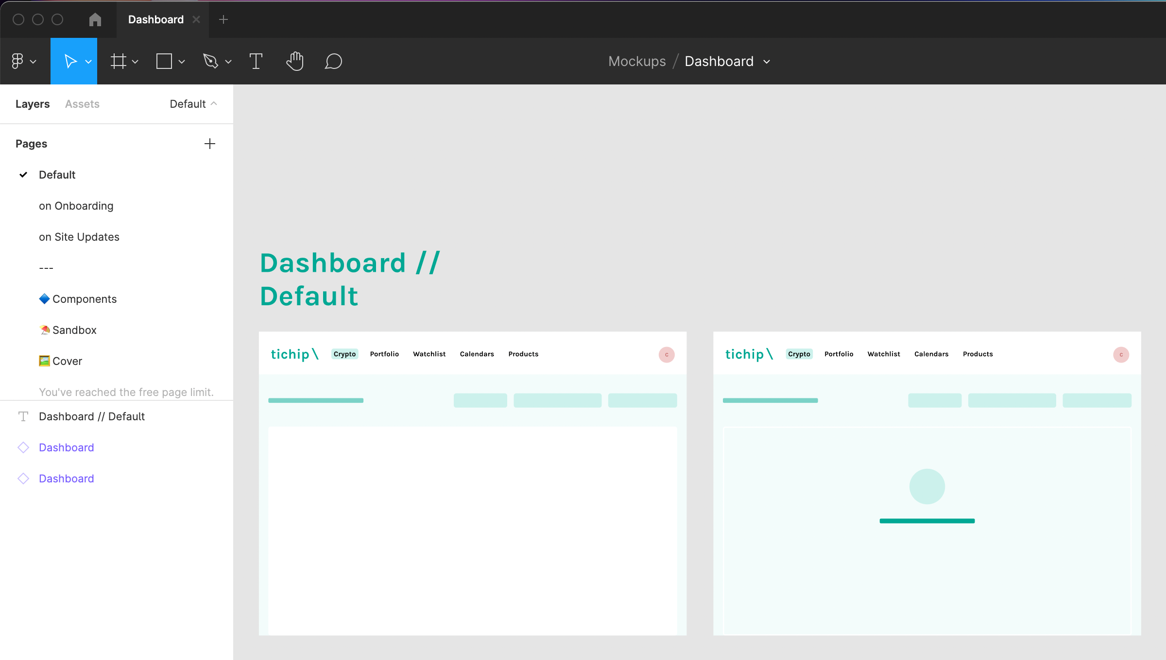Open the Cover page
Viewport: 1166px width, 660px height.
point(67,361)
